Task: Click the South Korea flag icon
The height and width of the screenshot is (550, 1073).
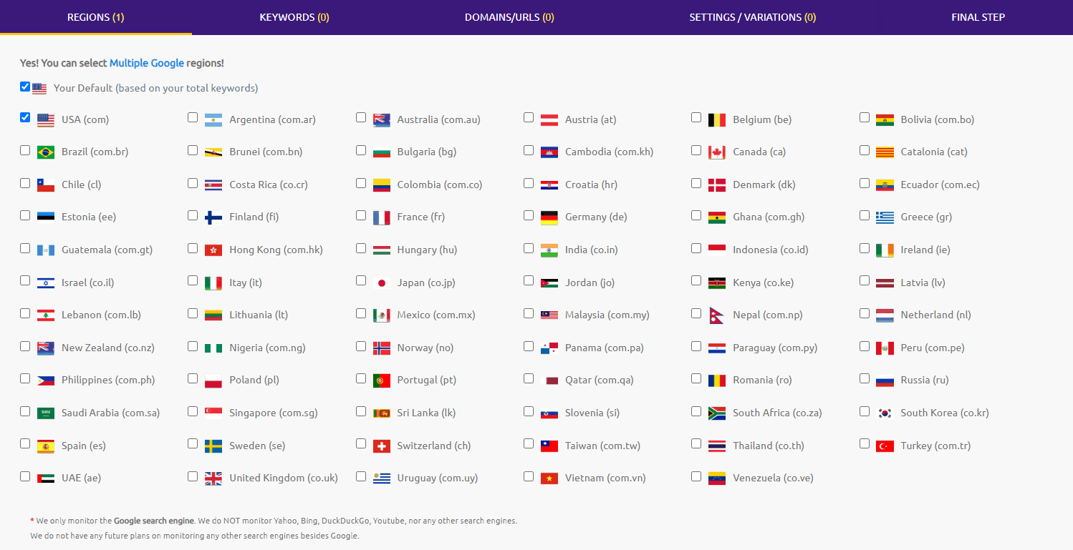Action: [x=885, y=413]
